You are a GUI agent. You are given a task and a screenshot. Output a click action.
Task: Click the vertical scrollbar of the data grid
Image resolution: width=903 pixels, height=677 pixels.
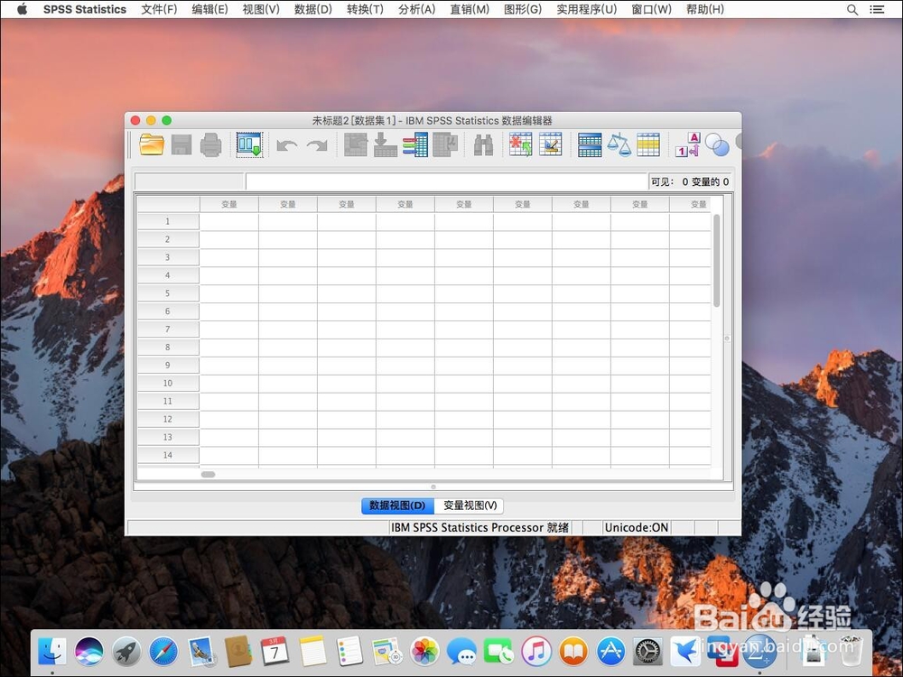(717, 260)
